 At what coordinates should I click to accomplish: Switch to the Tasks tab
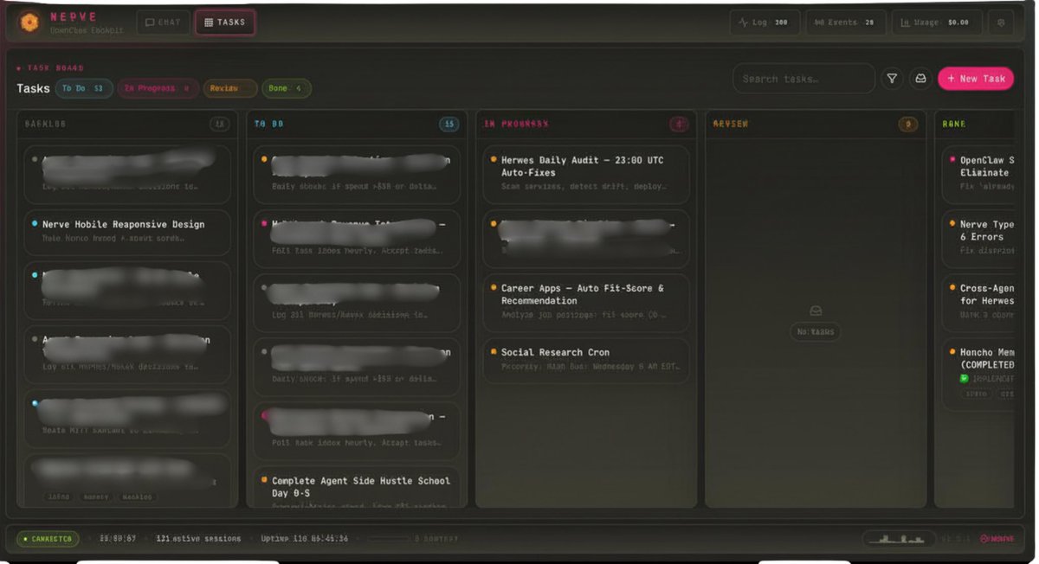tap(225, 22)
